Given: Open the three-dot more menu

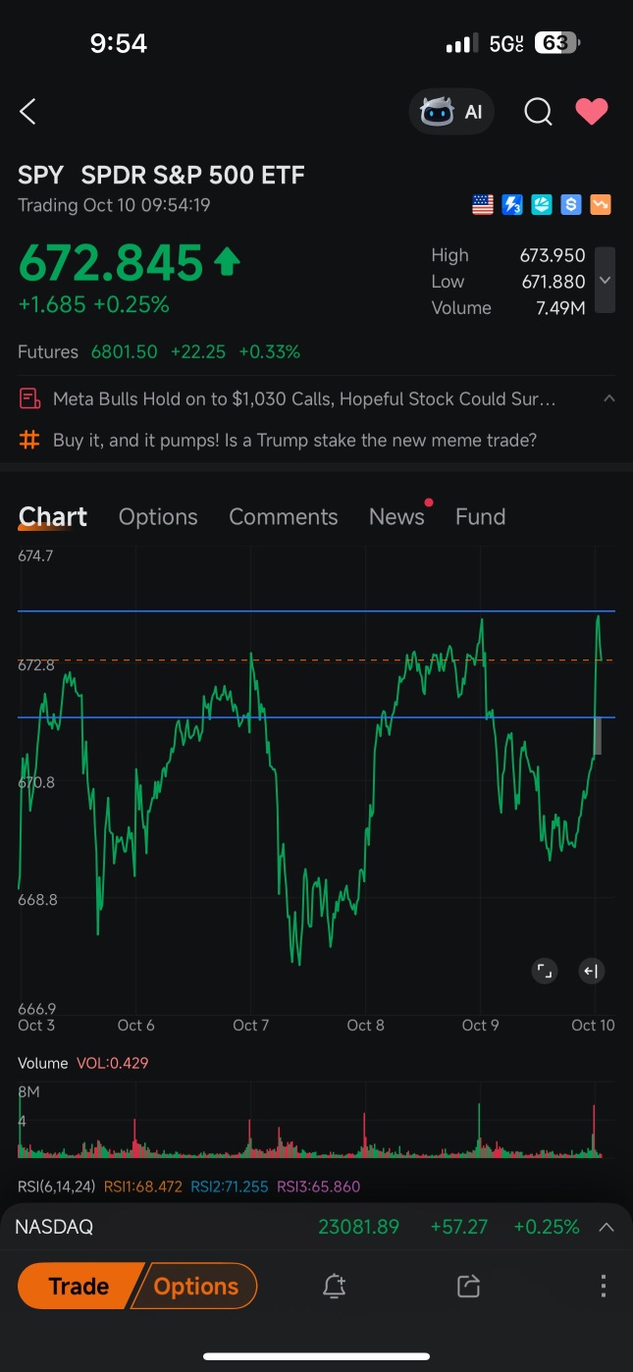Looking at the screenshot, I should click(x=603, y=1286).
